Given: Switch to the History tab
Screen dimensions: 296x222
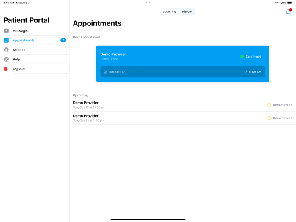Looking at the screenshot, I should [187, 11].
